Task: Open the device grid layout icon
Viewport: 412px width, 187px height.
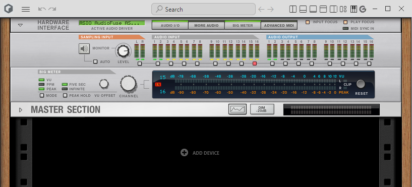Action: tap(343, 9)
